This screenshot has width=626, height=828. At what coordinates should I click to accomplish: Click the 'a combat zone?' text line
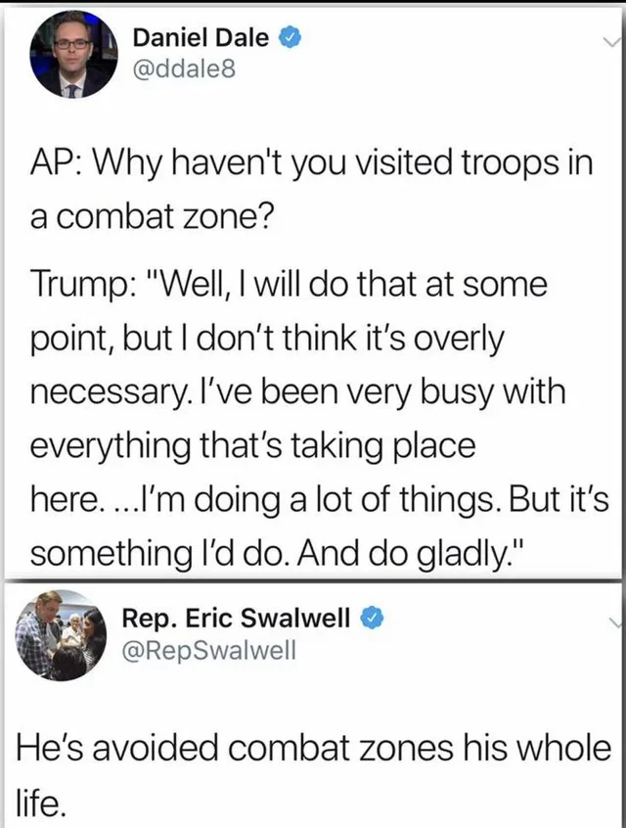click(x=152, y=217)
